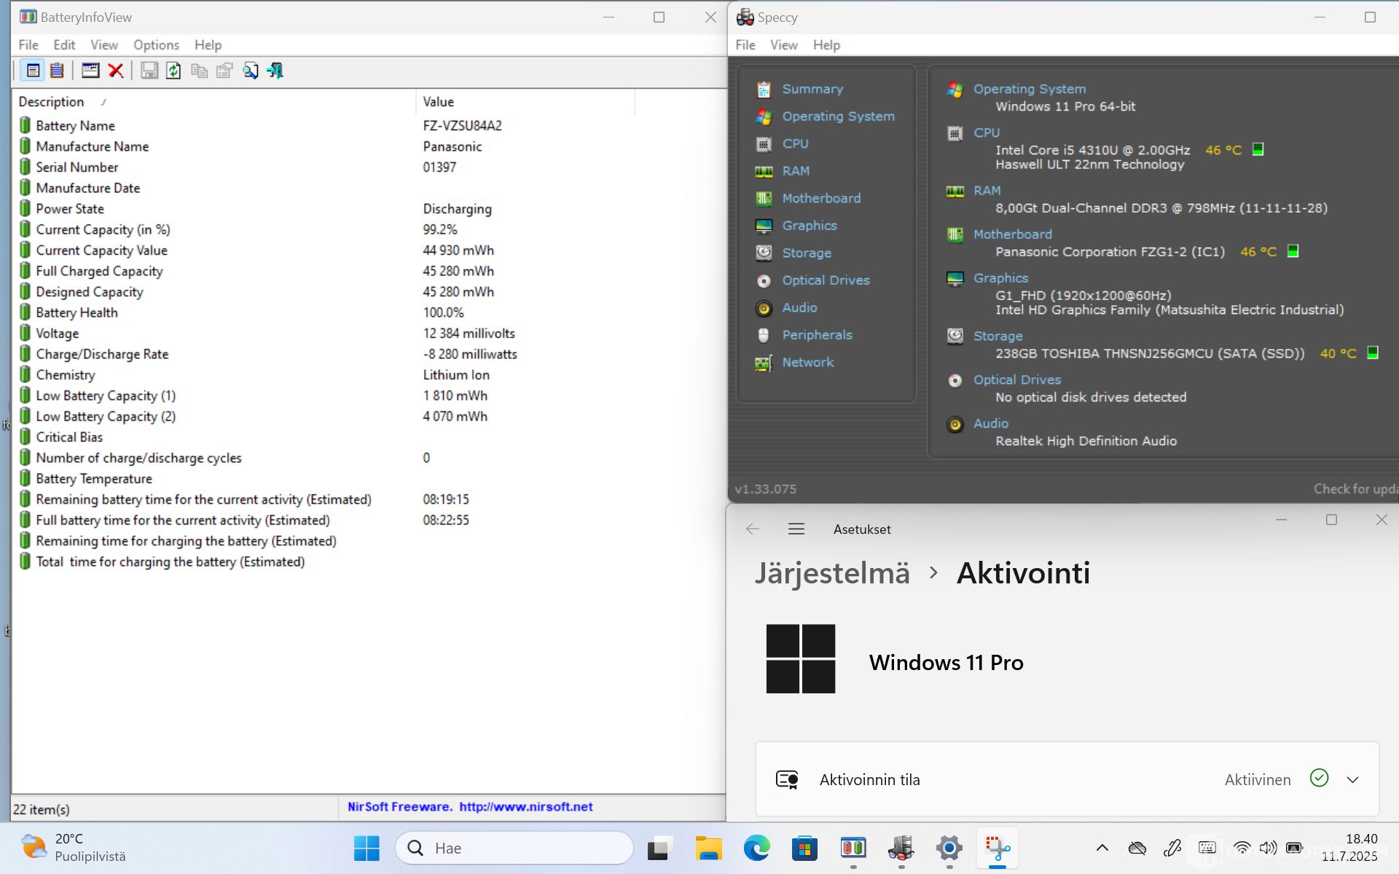1399x874 pixels.
Task: Open Microsoft Store from the taskbar
Action: 804,848
